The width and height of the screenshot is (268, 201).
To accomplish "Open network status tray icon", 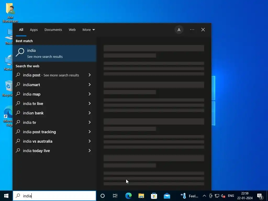I will point(217,196).
